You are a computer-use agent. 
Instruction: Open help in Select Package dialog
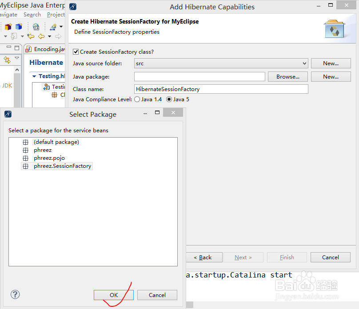15,295
